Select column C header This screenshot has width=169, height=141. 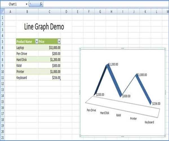[x=50, y=12]
